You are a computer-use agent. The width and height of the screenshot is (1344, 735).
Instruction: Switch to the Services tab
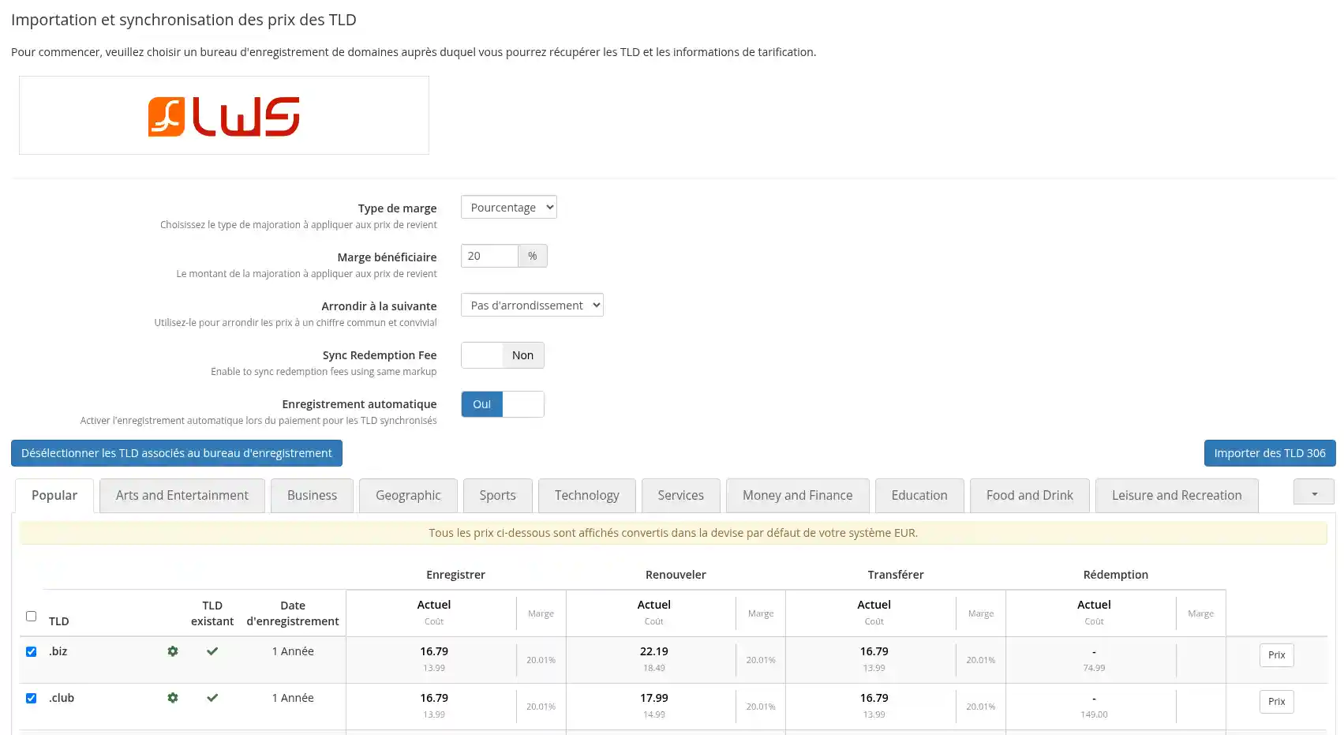coord(681,495)
